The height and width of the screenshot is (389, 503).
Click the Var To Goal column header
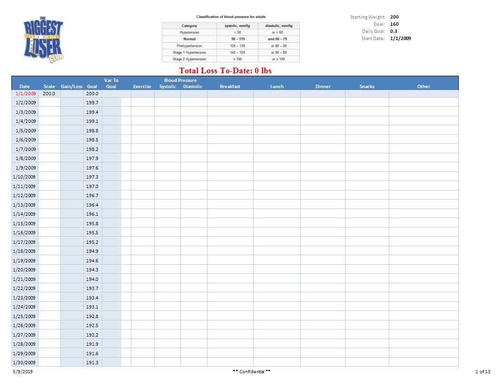click(111, 83)
